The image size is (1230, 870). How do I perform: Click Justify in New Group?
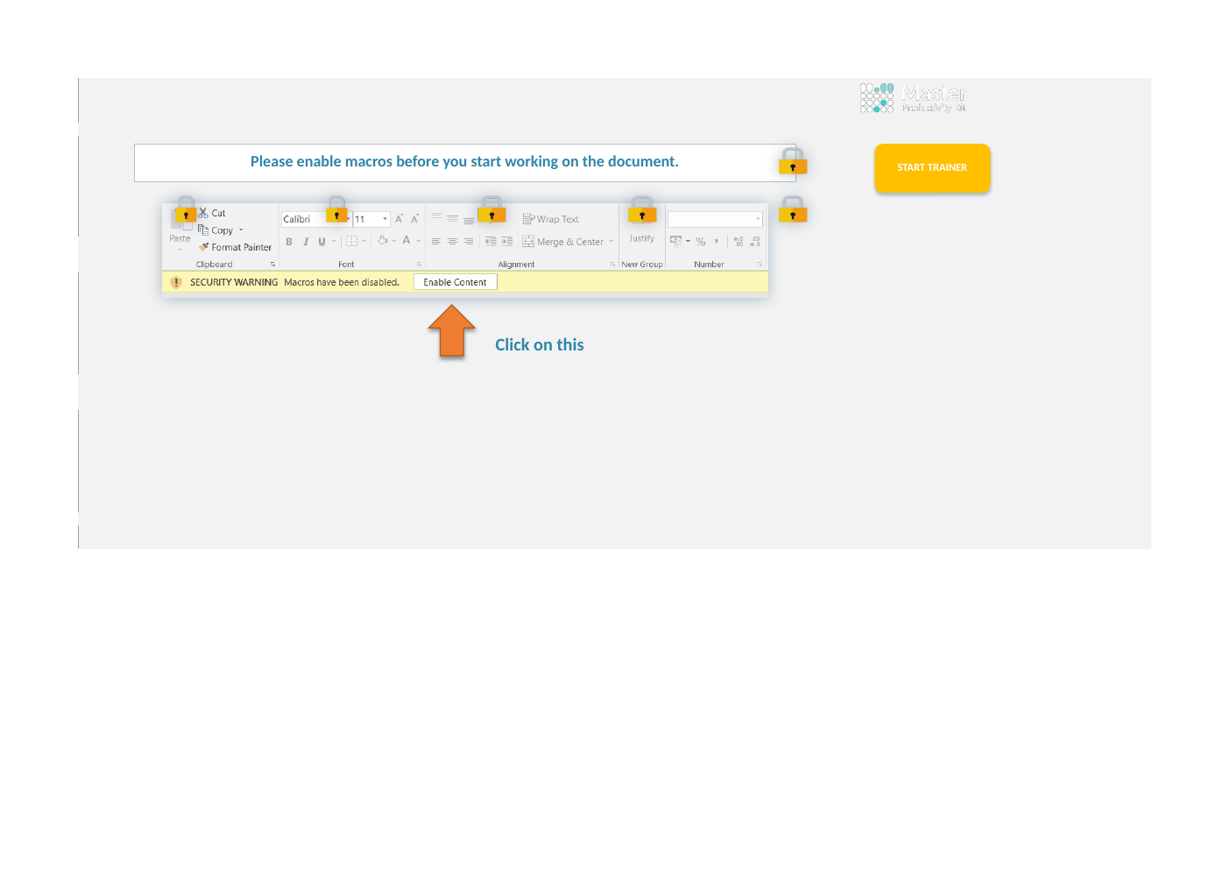point(641,238)
